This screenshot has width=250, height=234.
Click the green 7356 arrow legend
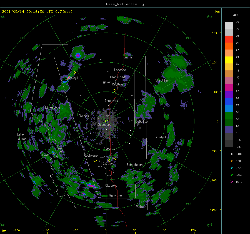(229, 175)
